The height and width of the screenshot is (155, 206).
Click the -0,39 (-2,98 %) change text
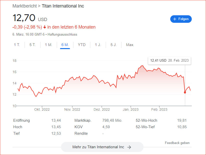(27, 27)
